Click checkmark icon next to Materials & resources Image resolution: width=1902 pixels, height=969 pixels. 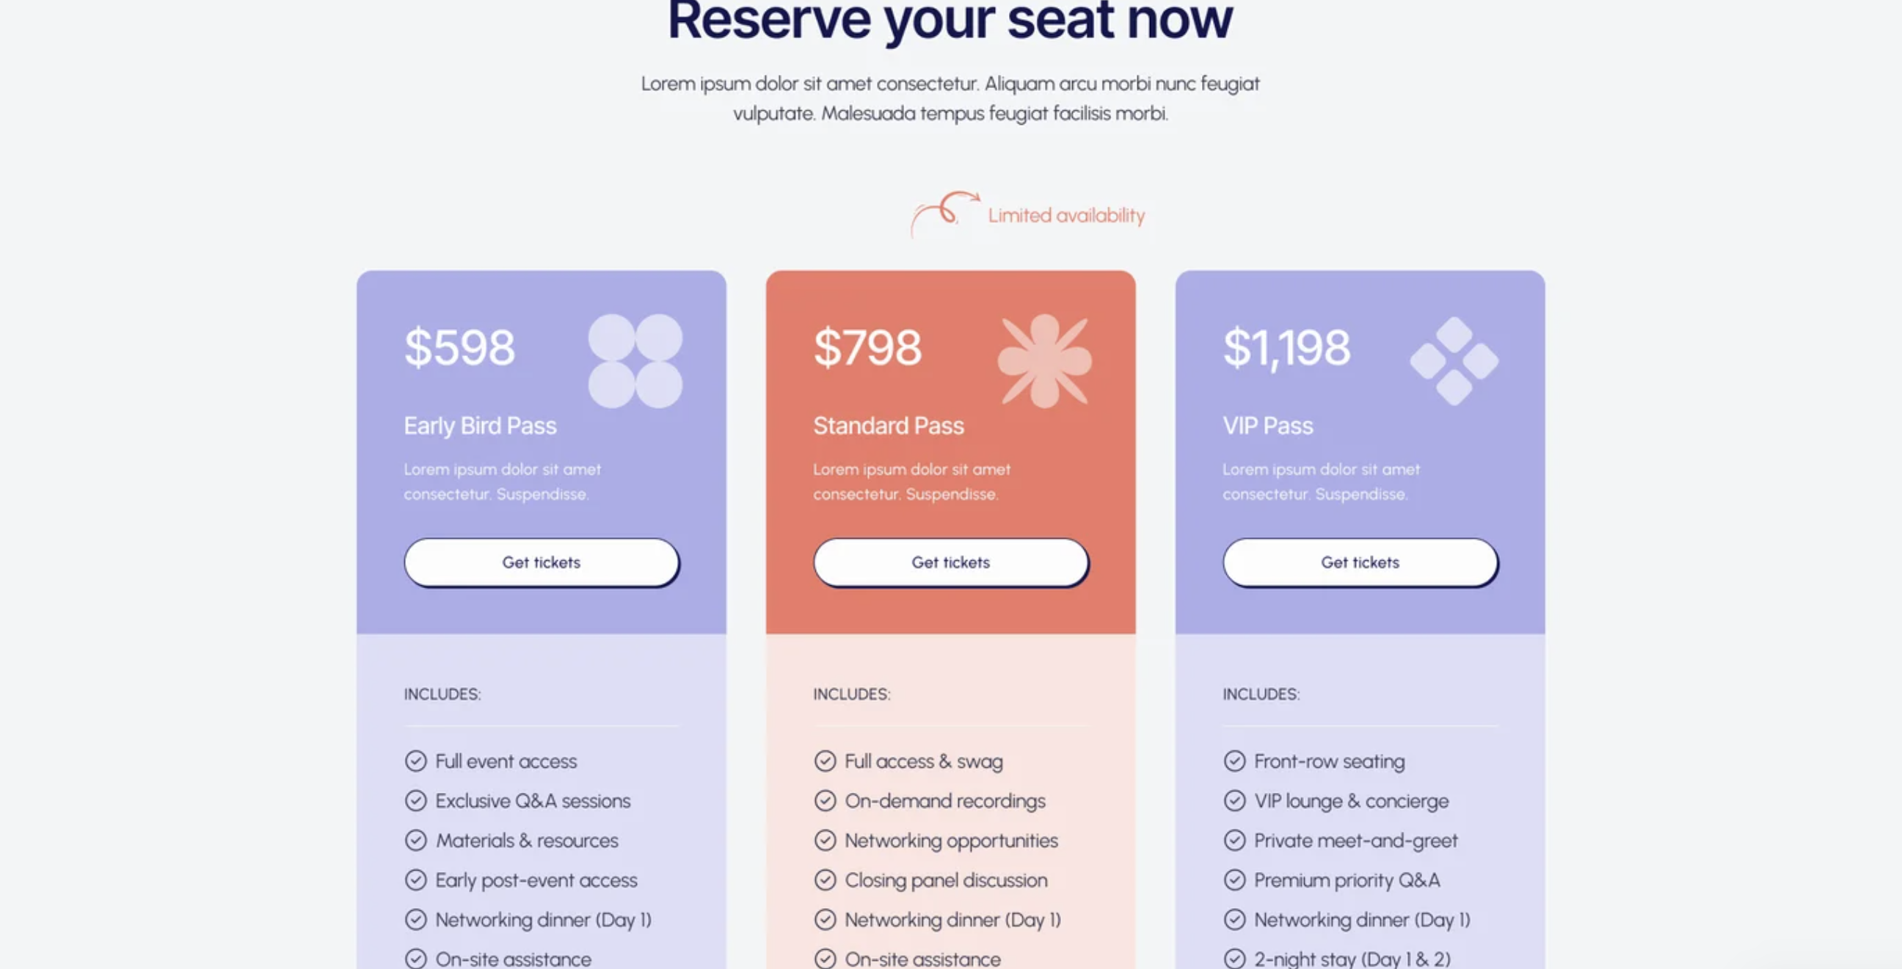tap(415, 841)
